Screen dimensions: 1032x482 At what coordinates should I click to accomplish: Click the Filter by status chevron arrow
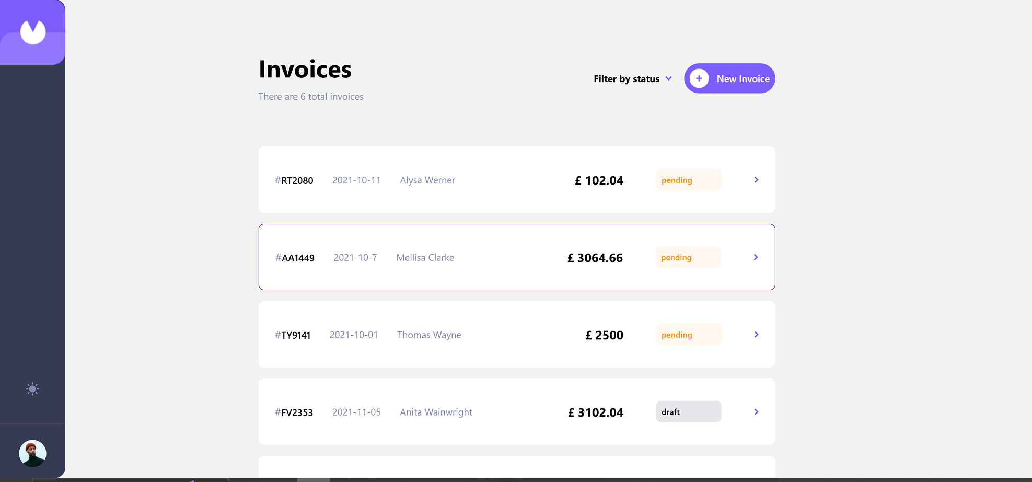coord(669,78)
